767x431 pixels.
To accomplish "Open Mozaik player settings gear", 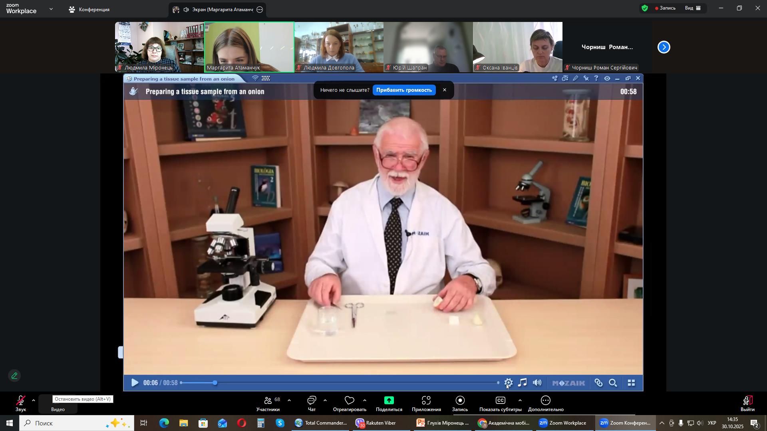I will tap(509, 383).
